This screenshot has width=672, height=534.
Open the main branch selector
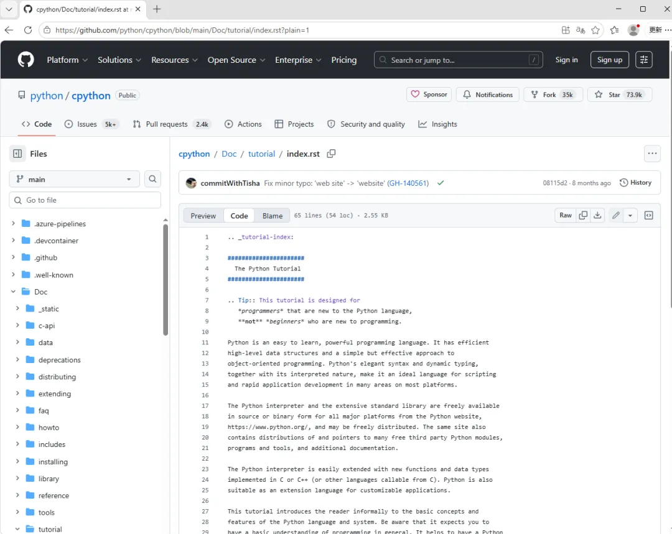pyautogui.click(x=74, y=179)
